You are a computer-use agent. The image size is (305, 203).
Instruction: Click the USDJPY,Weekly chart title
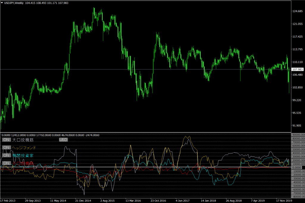click(x=15, y=3)
